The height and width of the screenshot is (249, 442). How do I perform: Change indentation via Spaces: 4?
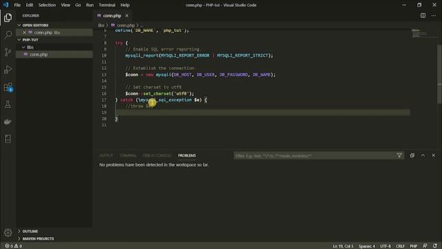click(x=367, y=246)
